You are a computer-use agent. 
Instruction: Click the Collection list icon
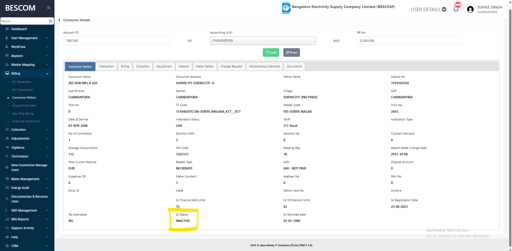click(7, 130)
